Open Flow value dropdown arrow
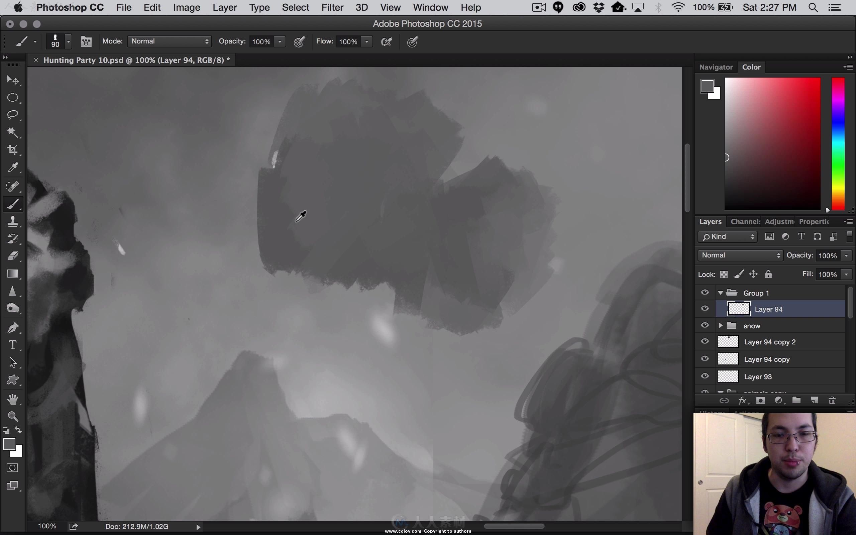 367,42
